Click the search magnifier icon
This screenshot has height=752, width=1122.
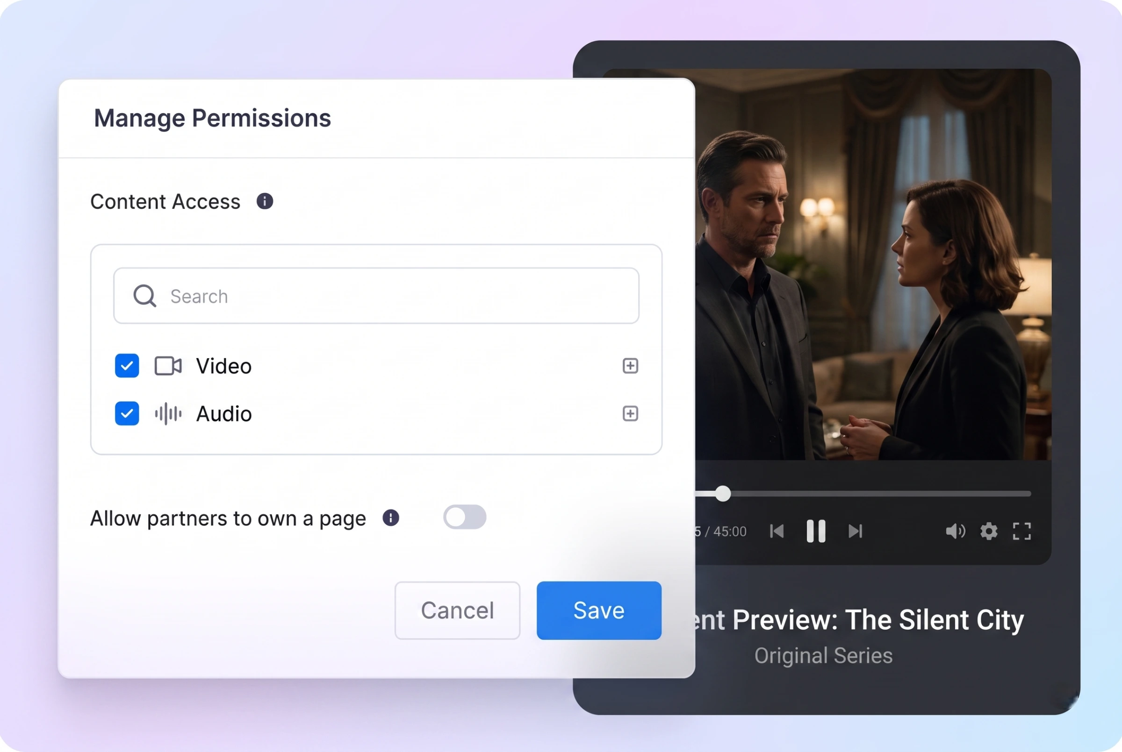144,296
